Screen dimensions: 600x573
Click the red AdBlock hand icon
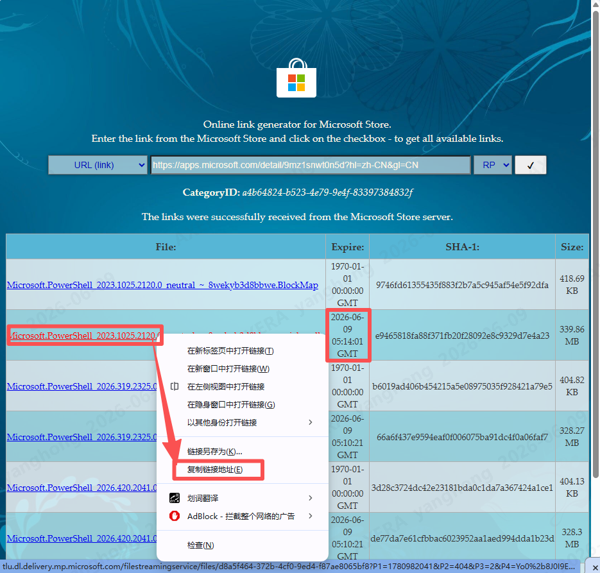pyautogui.click(x=175, y=516)
